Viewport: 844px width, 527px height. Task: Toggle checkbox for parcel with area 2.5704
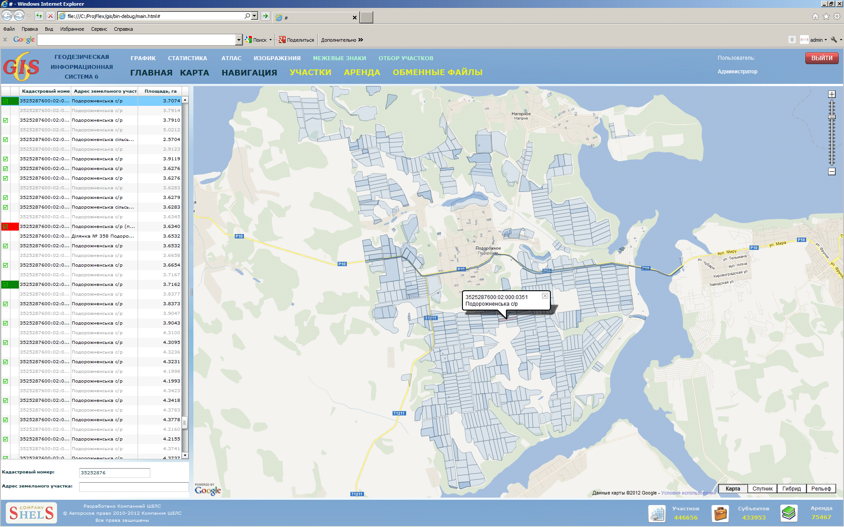[x=6, y=140]
